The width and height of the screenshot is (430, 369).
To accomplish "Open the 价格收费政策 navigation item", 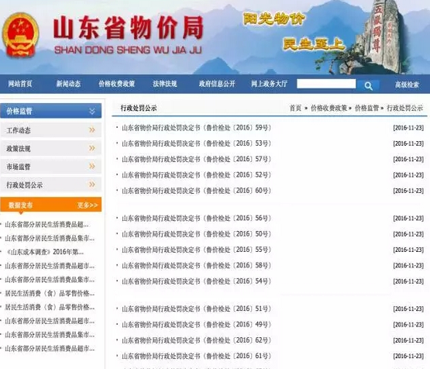I will pyautogui.click(x=116, y=84).
